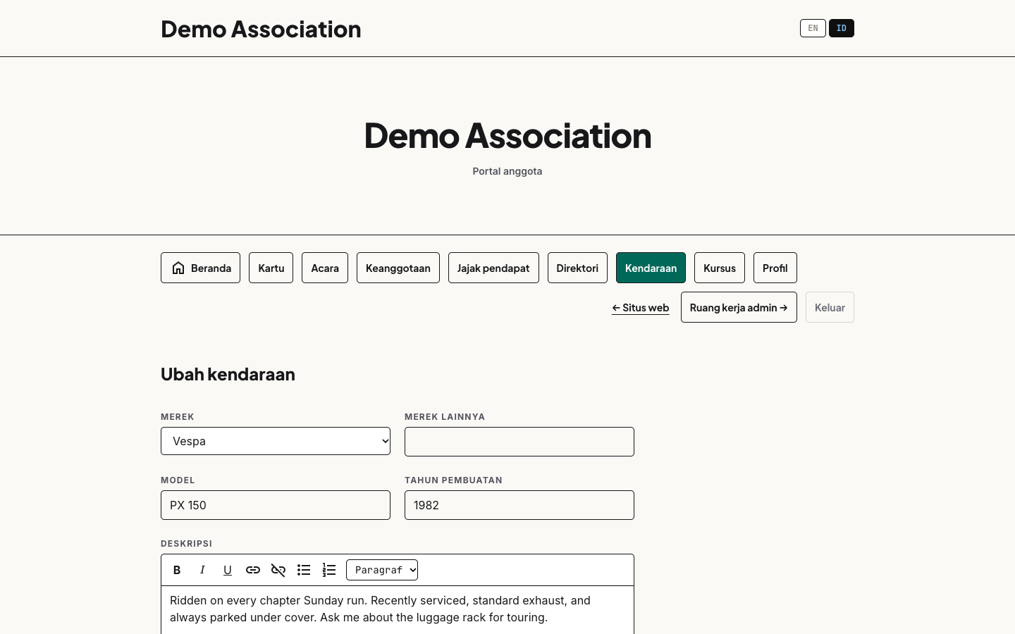
Task: Remove link using the unlink icon
Action: pyautogui.click(x=278, y=570)
